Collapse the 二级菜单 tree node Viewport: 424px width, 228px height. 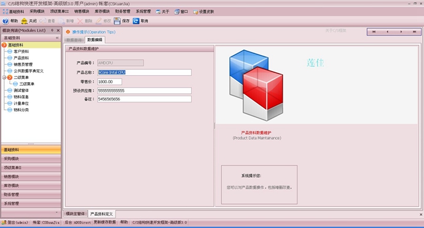pos(4,77)
